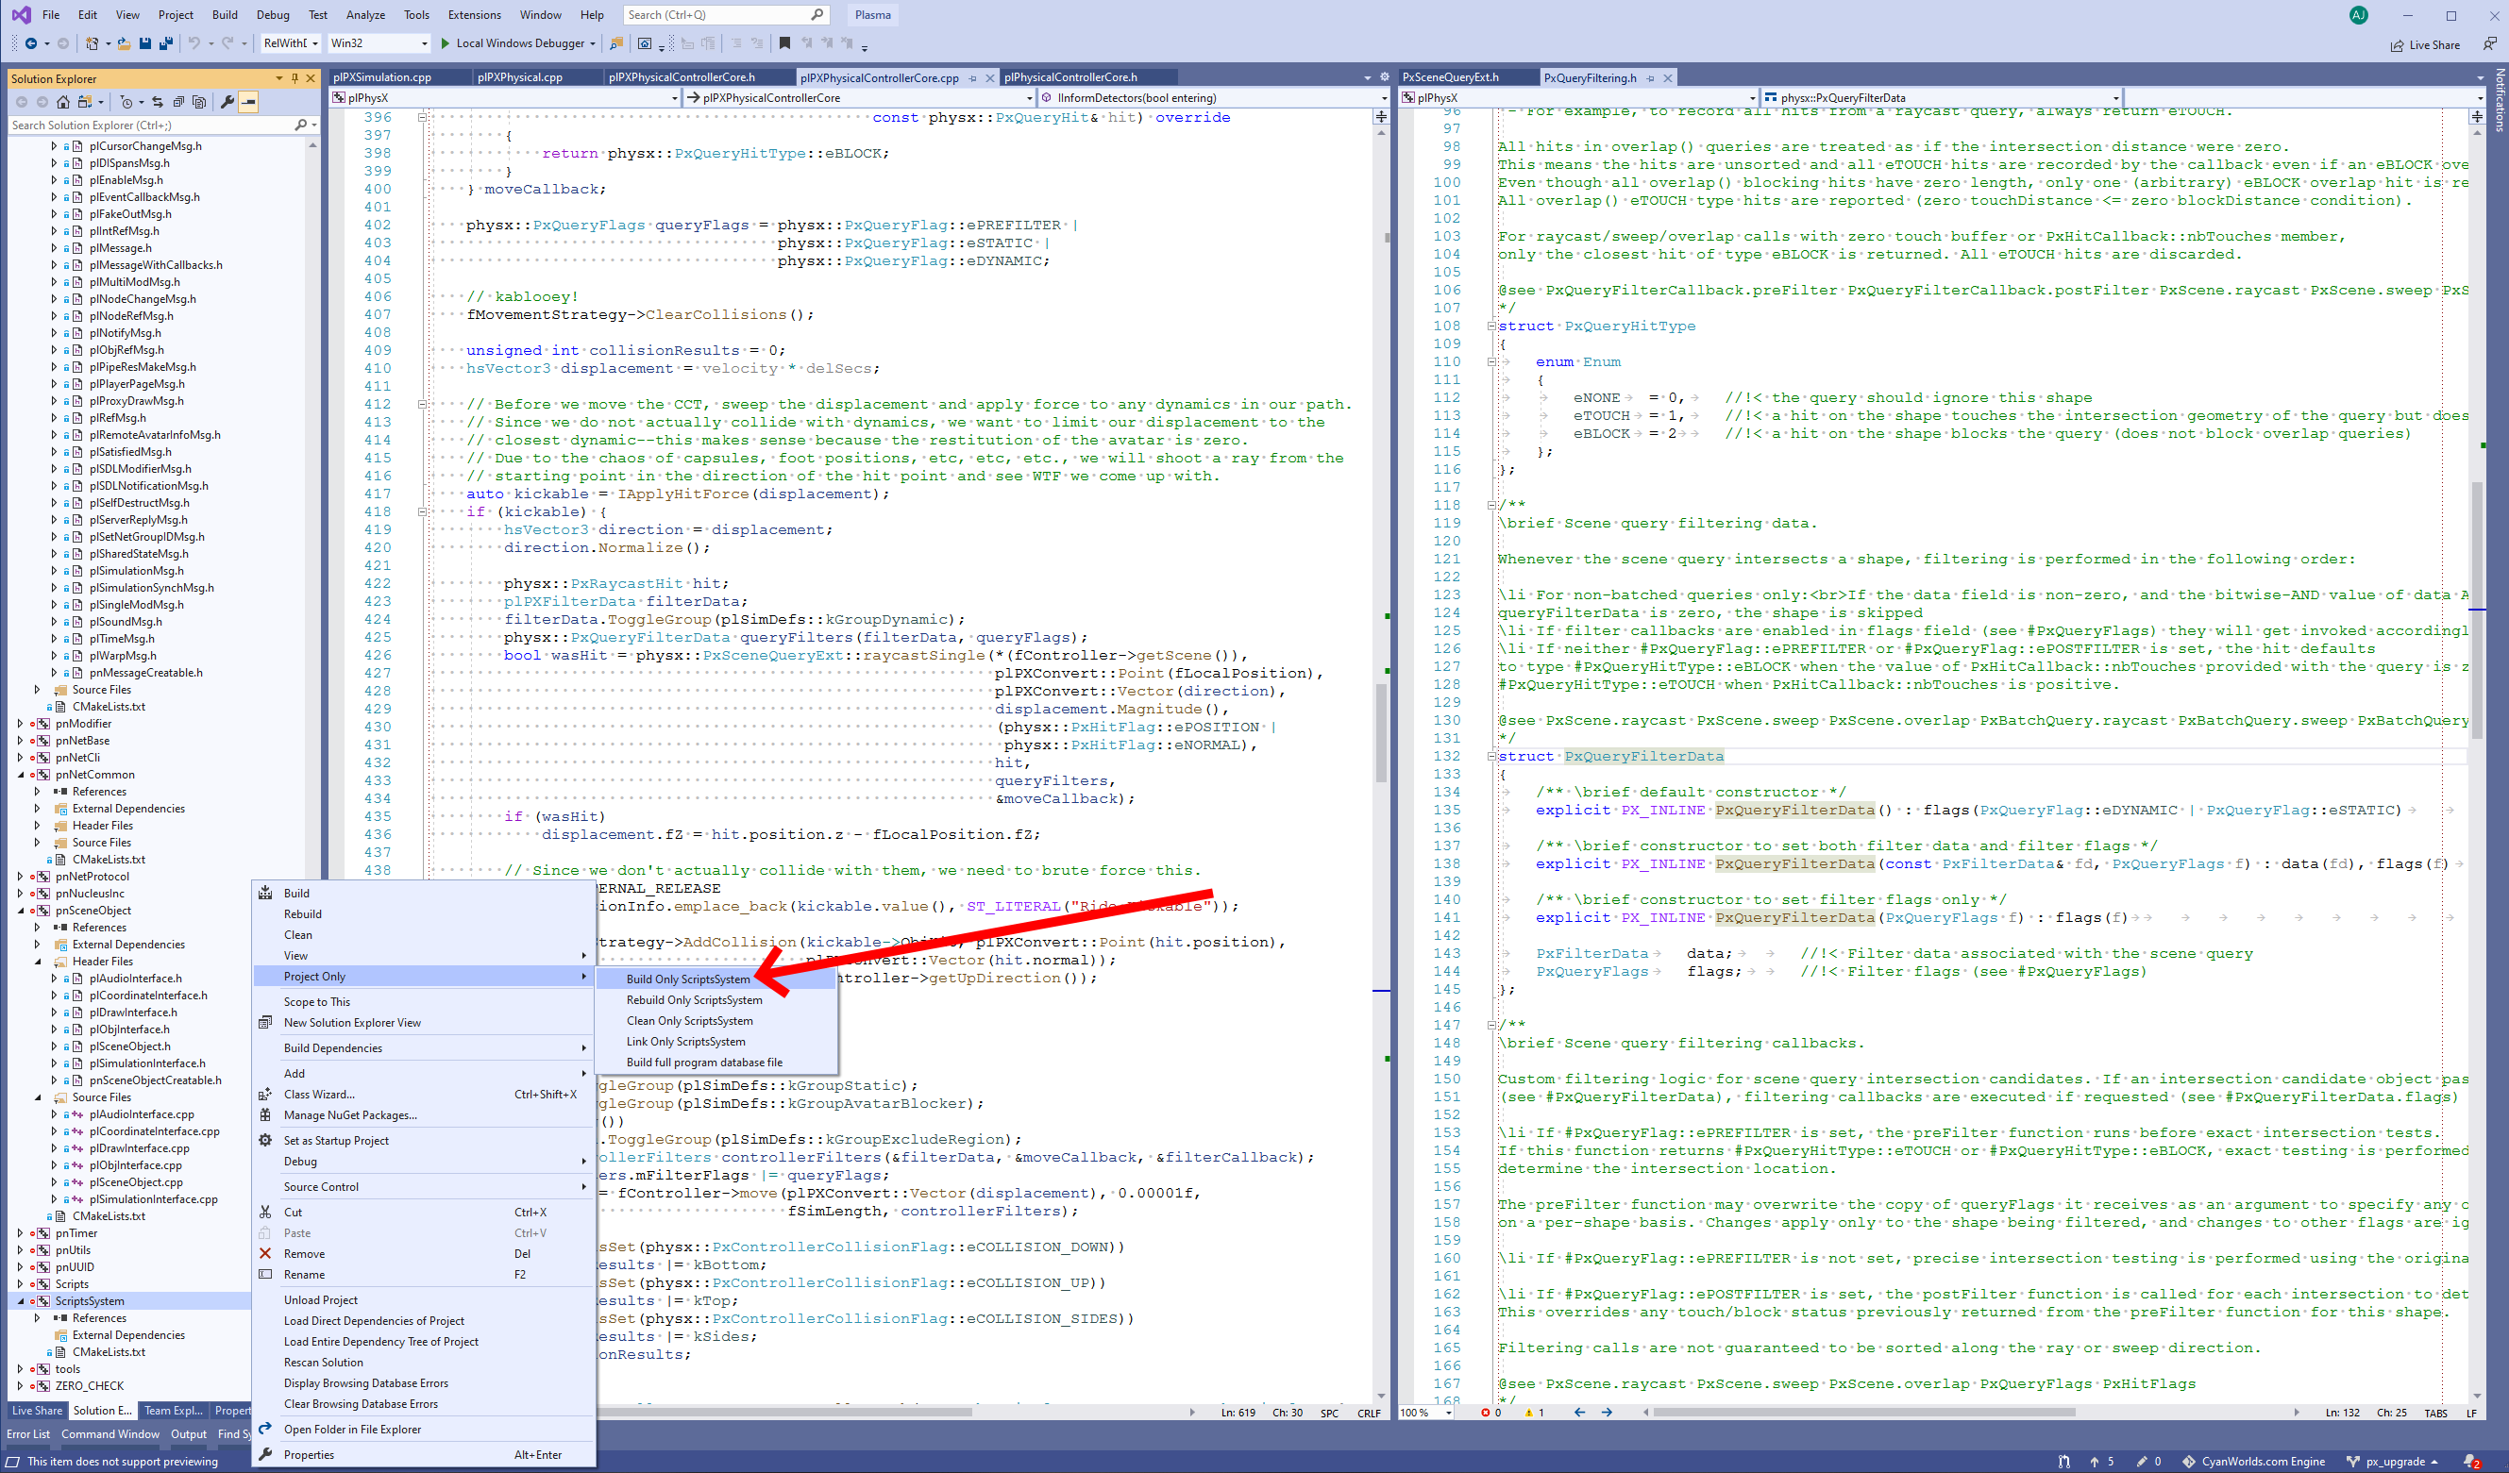Open the physx::PxQueryFilterData type dropdown
The height and width of the screenshot is (1473, 2509).
click(1942, 97)
